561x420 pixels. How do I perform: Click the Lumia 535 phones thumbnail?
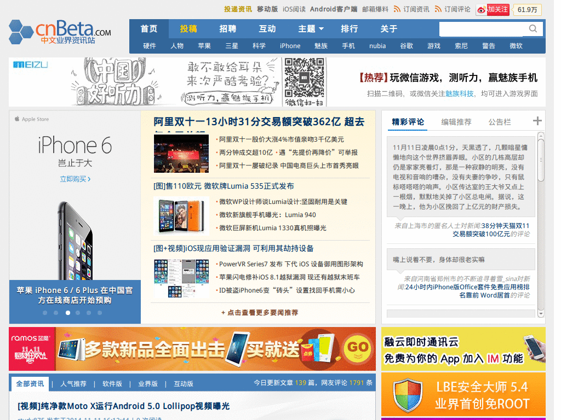click(x=181, y=215)
